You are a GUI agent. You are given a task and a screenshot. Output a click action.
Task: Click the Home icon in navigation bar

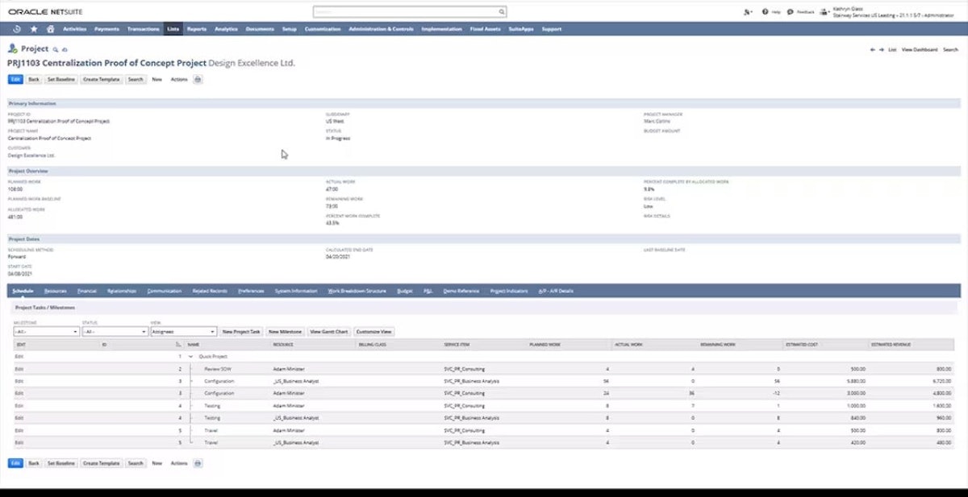point(50,29)
